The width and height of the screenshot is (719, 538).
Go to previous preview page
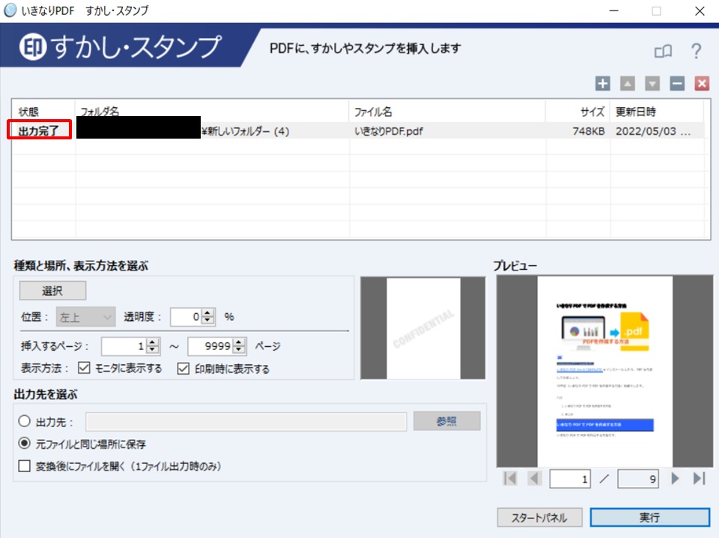[x=534, y=478]
